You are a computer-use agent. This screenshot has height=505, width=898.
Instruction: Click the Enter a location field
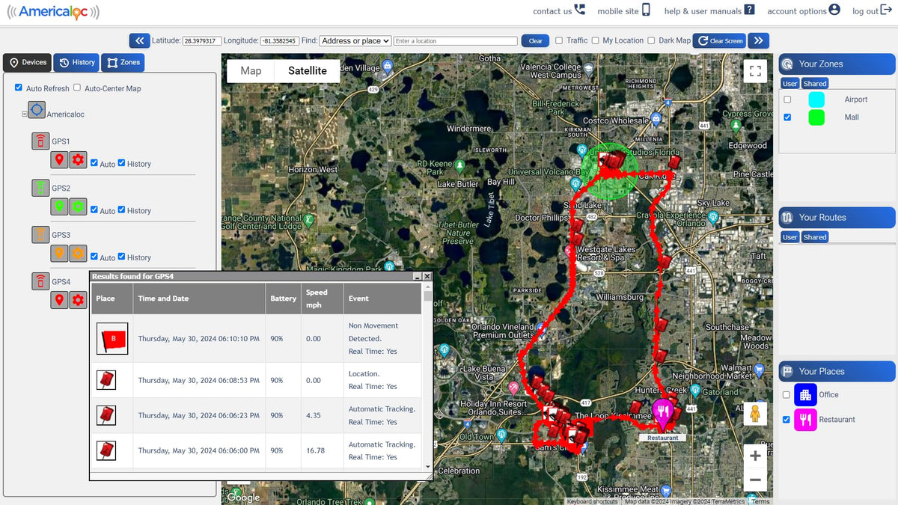pyautogui.click(x=455, y=41)
